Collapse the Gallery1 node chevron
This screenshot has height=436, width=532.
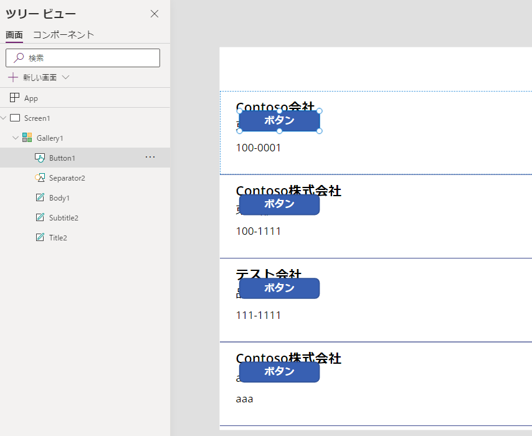(16, 138)
